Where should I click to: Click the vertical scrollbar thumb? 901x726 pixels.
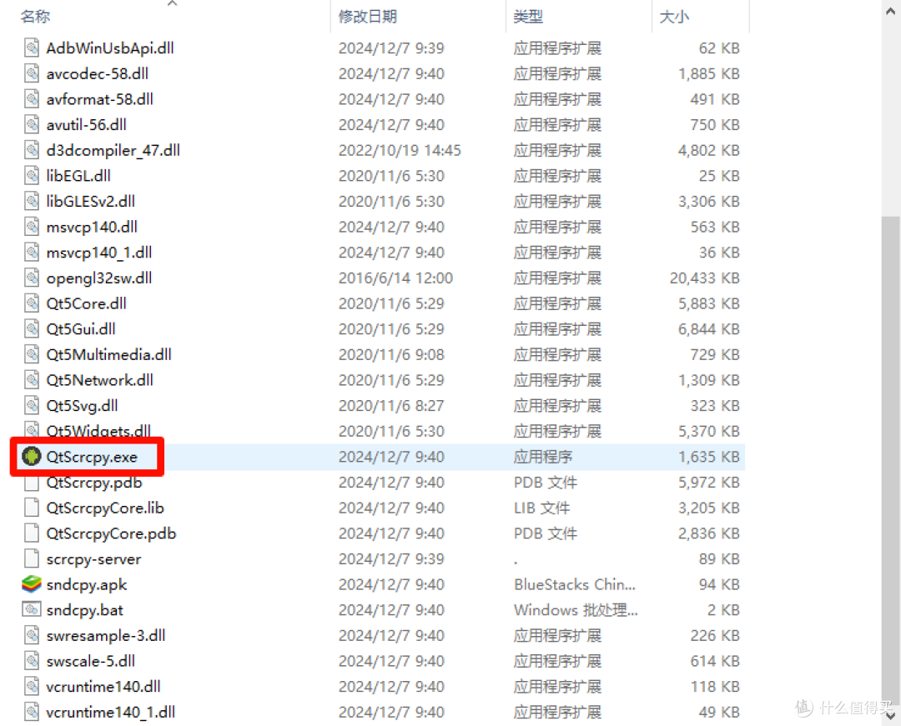point(891,462)
